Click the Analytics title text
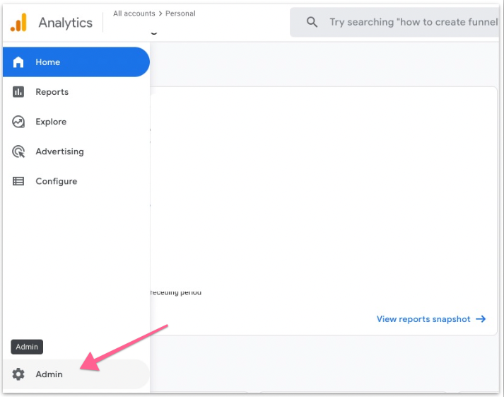The image size is (504, 397). pyautogui.click(x=65, y=23)
